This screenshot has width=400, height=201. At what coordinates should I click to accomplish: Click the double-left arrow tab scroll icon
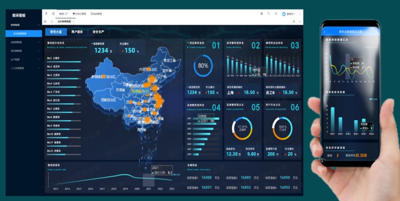[46, 22]
